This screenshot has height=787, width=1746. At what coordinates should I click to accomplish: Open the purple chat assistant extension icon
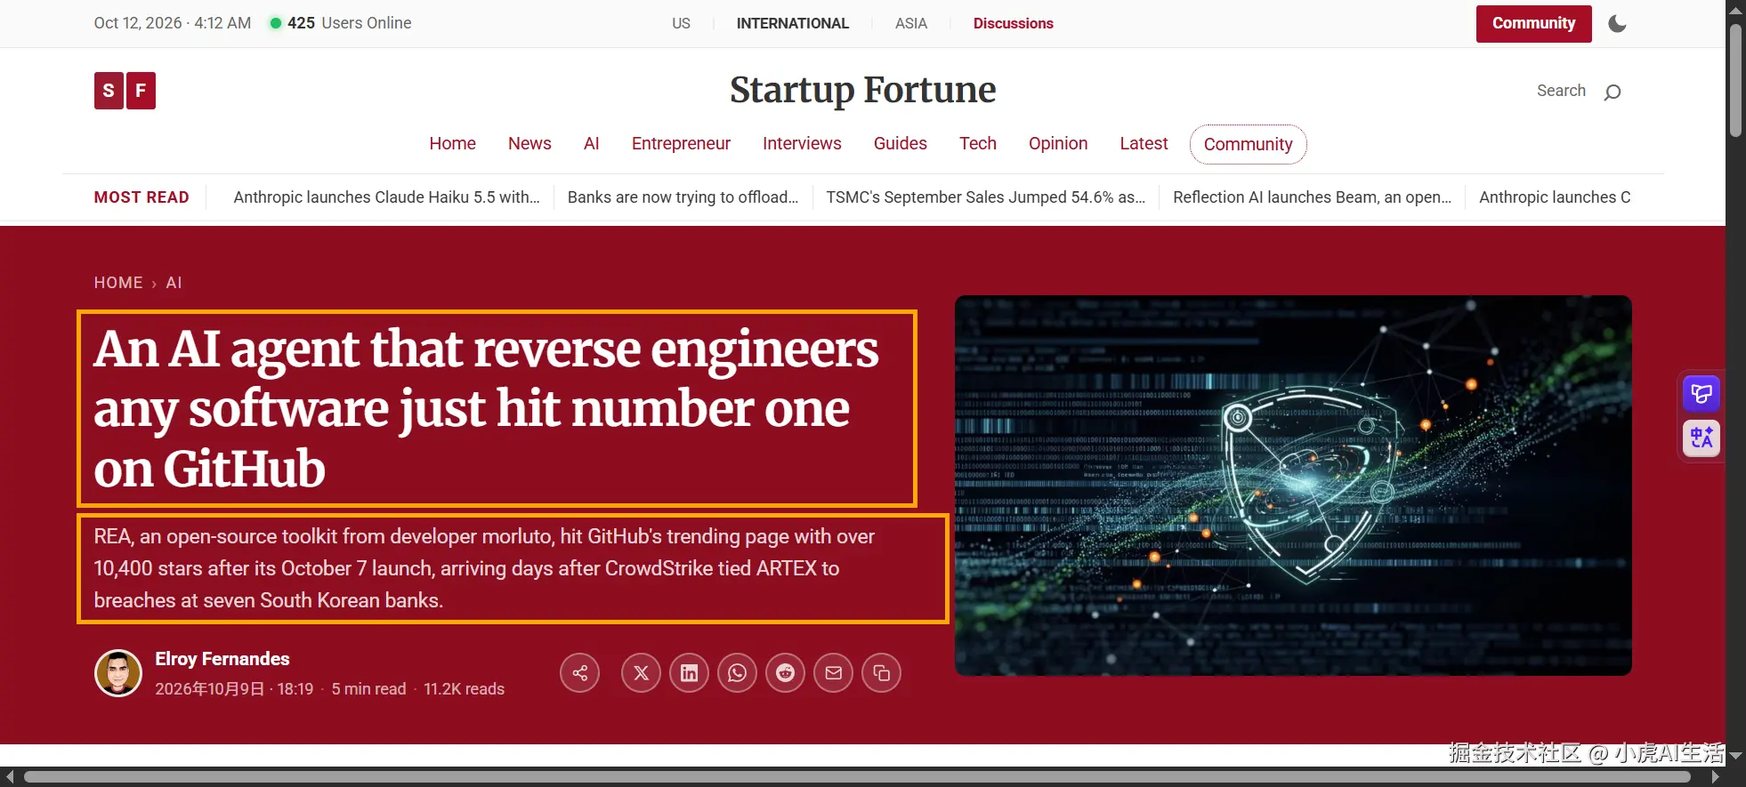point(1701,394)
